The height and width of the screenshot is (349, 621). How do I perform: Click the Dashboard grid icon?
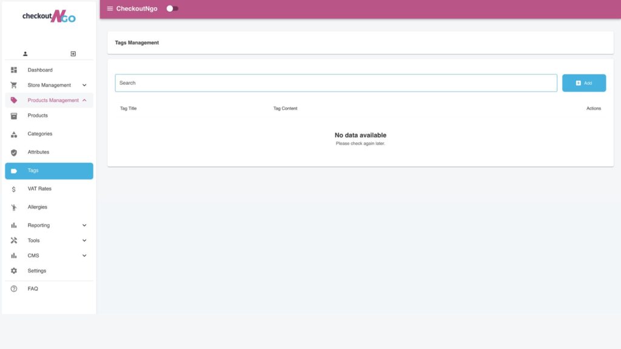pos(14,70)
